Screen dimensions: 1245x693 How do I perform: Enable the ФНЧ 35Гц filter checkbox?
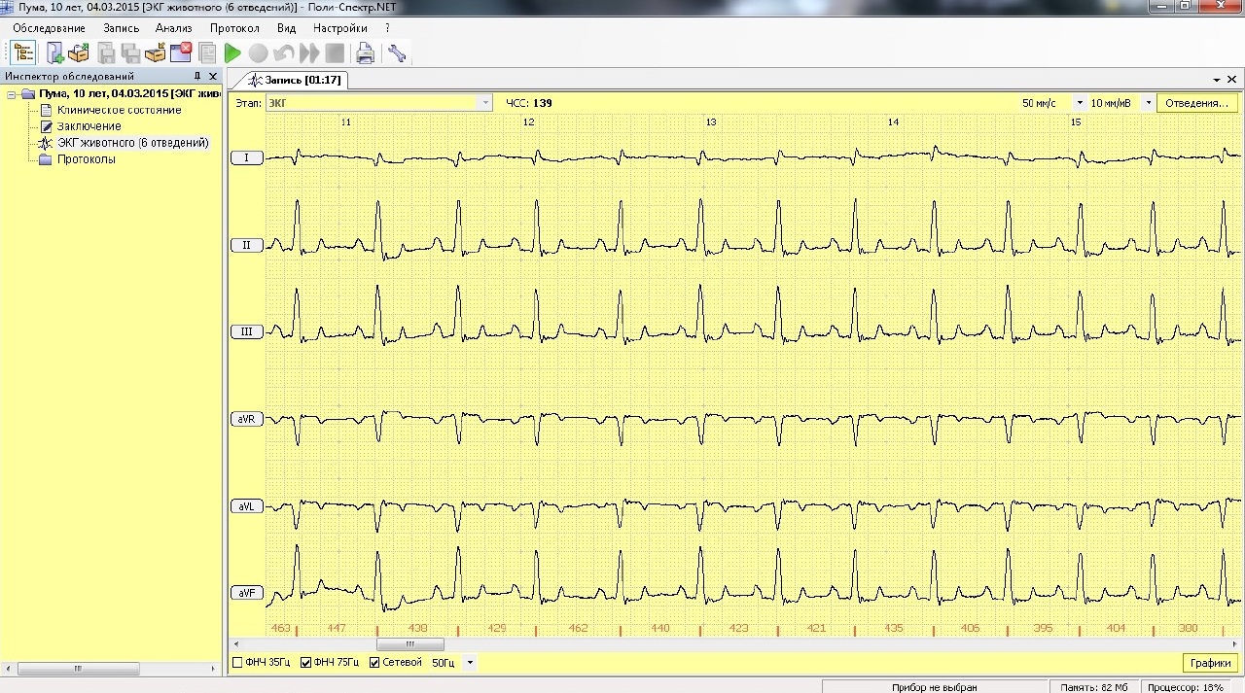[x=237, y=663]
